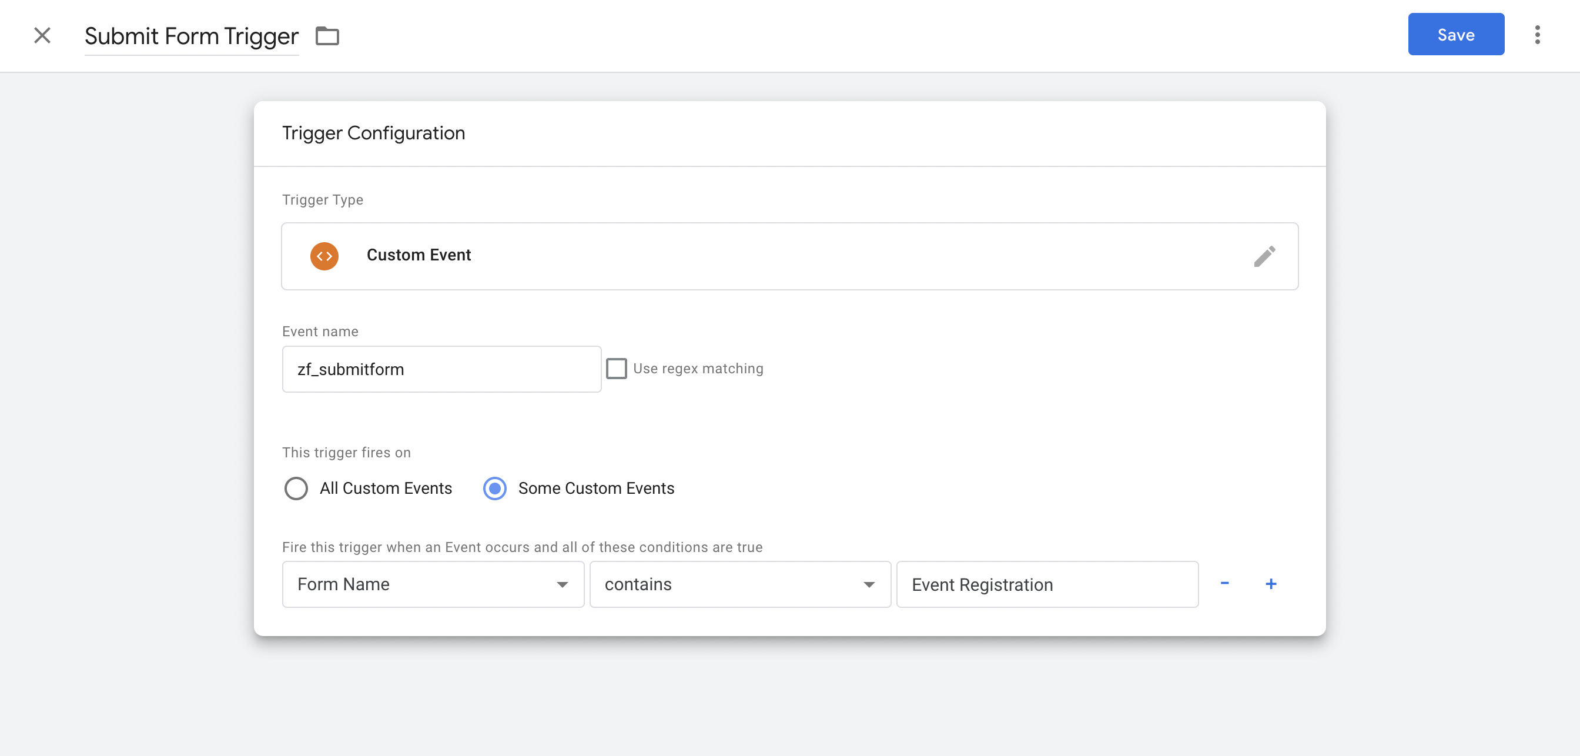The image size is (1580, 756).
Task: Click the Use regex matching label
Action: point(698,369)
